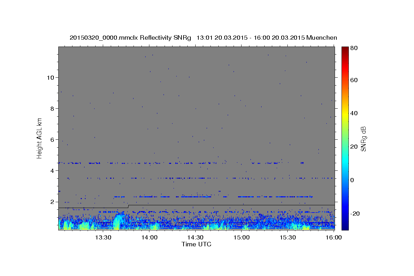Click the 15:00 time tick label
Screen dimensions: 414x276
(241, 237)
